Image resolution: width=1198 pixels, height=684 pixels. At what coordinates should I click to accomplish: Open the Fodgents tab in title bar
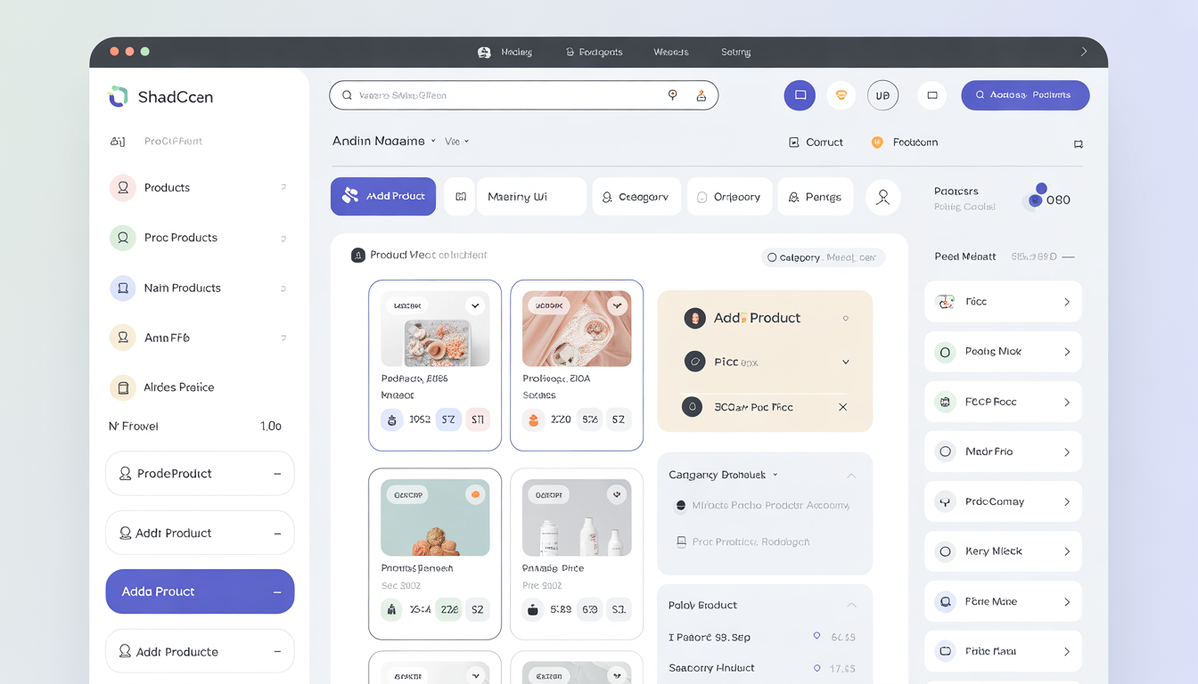595,53
